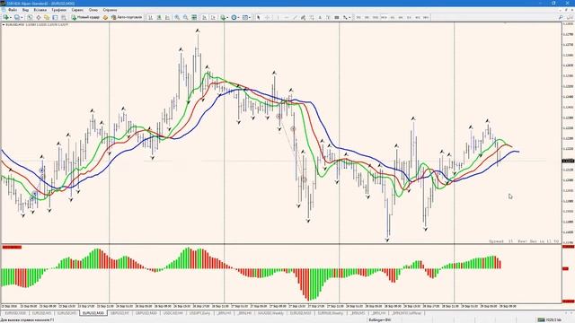Open the Файл menu
This screenshot has width=575, height=323.
(12, 10)
